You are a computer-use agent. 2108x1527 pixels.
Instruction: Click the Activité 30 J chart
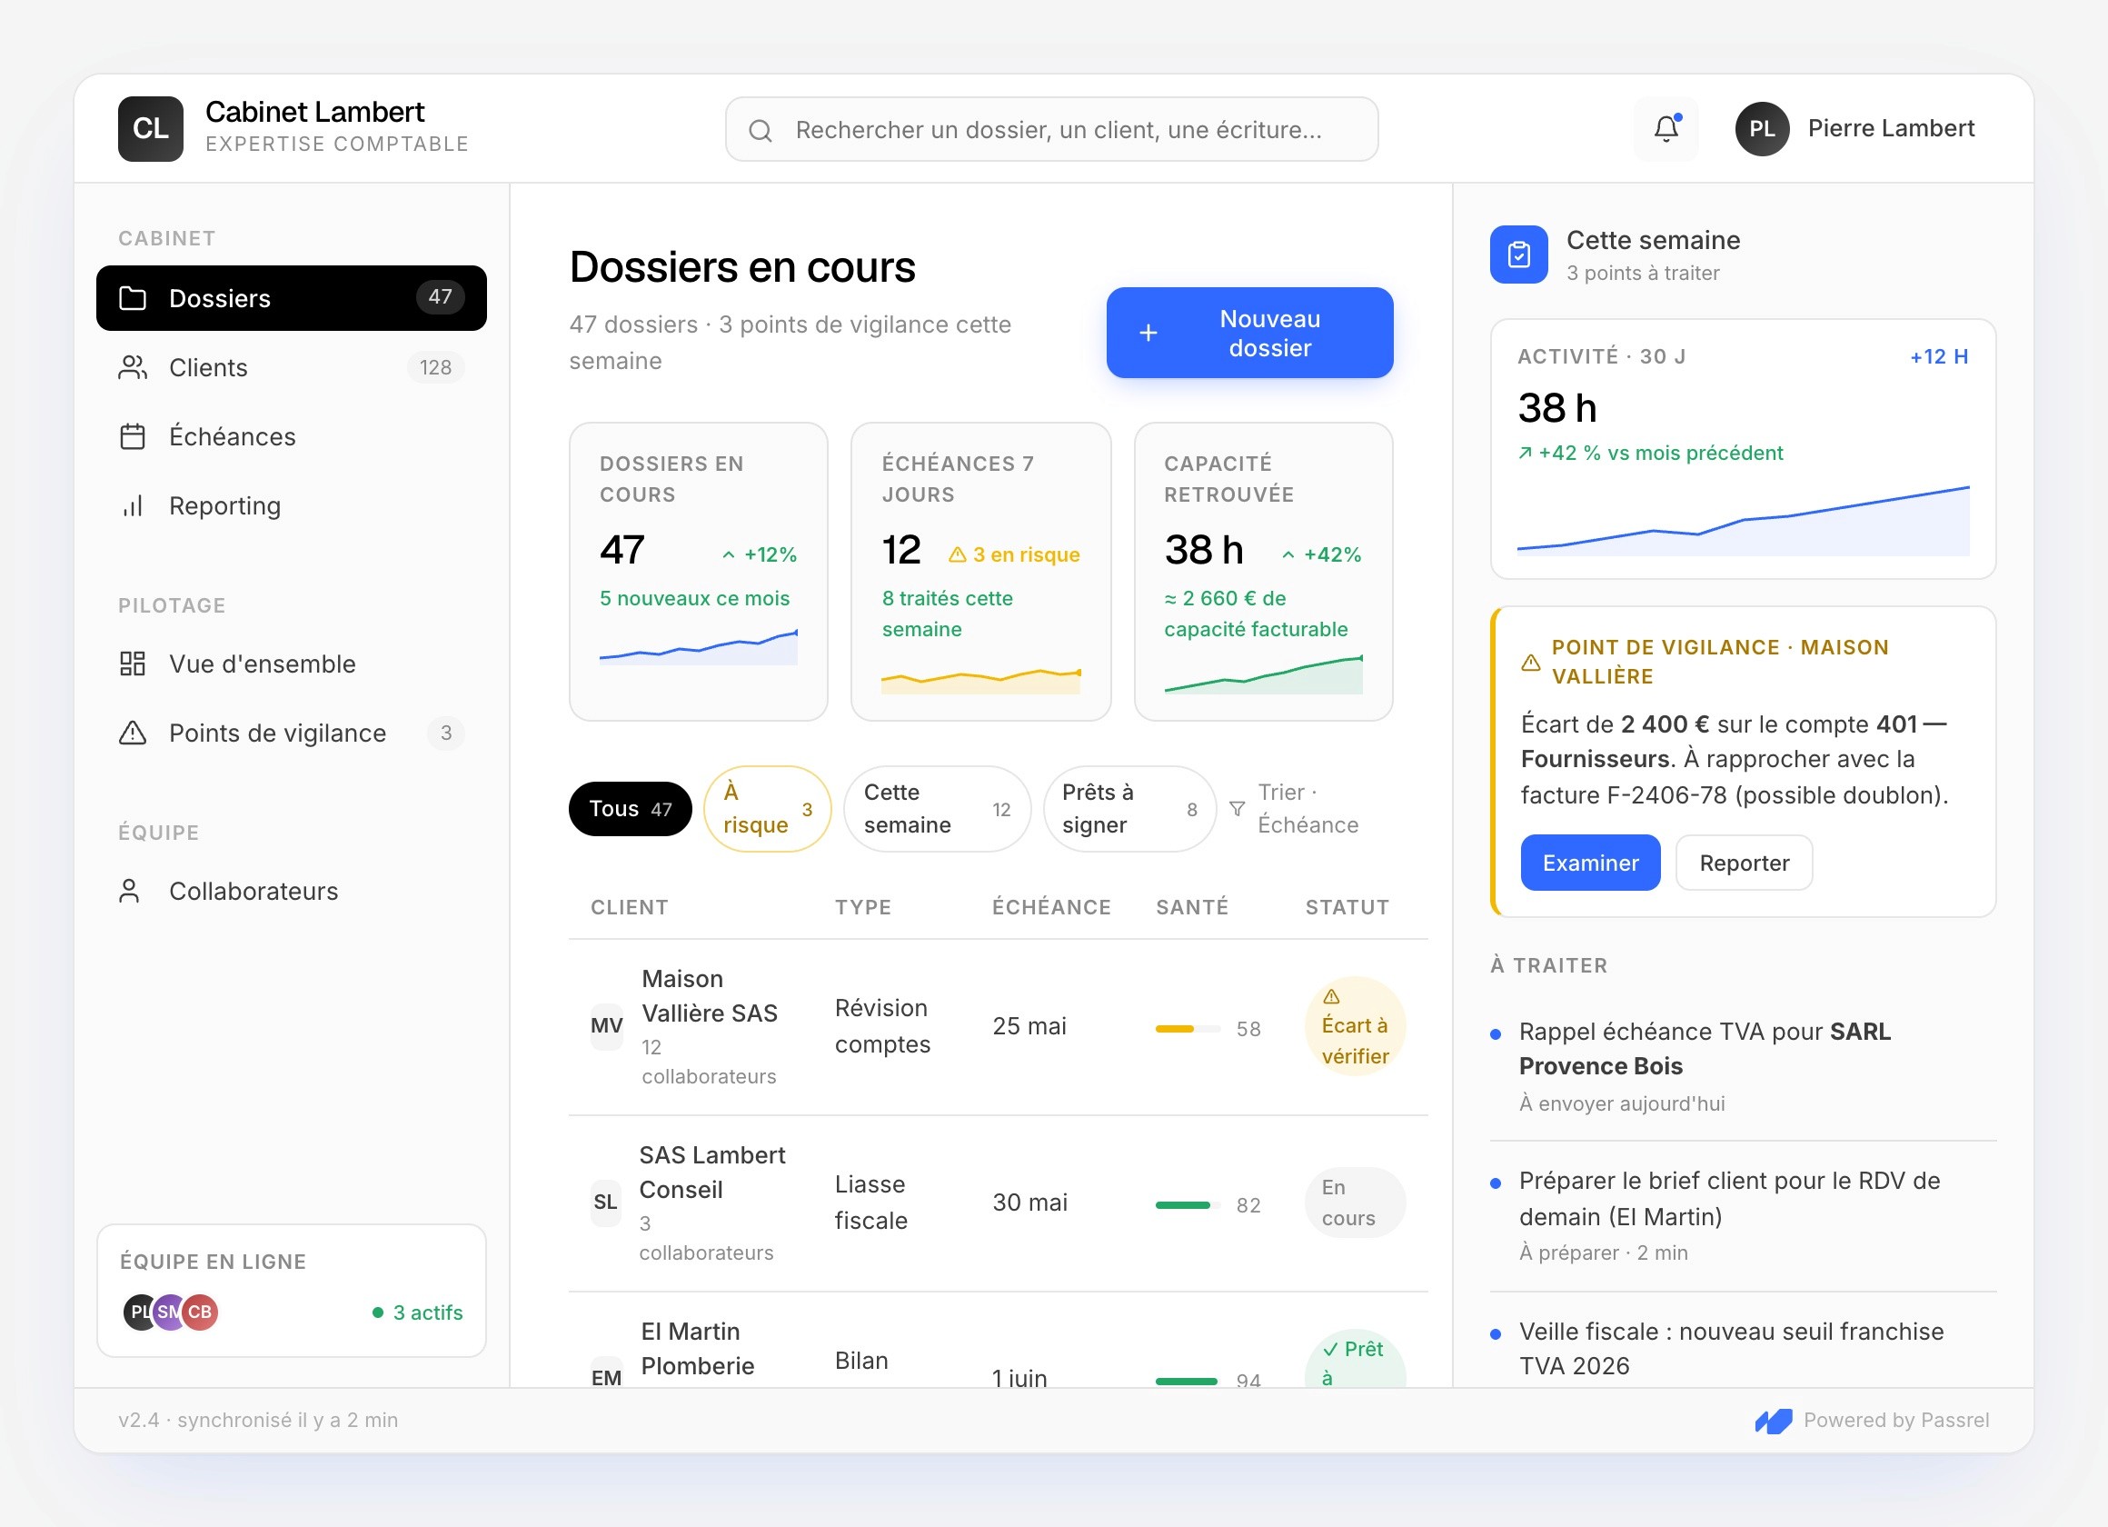(1743, 521)
